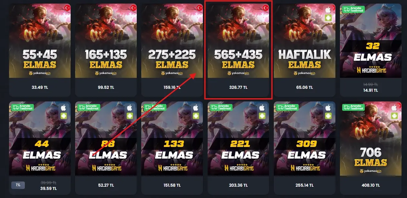Click the Apple icon on 44 Elmas card
This screenshot has width=407, height=198.
[64, 108]
